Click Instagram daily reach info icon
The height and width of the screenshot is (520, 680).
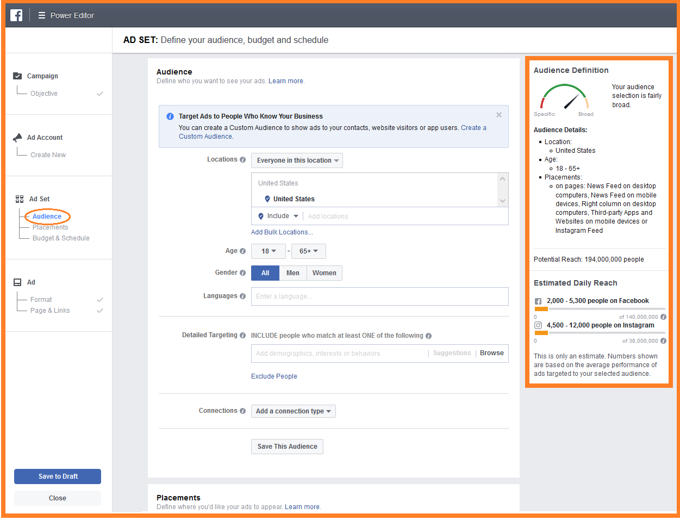(663, 341)
